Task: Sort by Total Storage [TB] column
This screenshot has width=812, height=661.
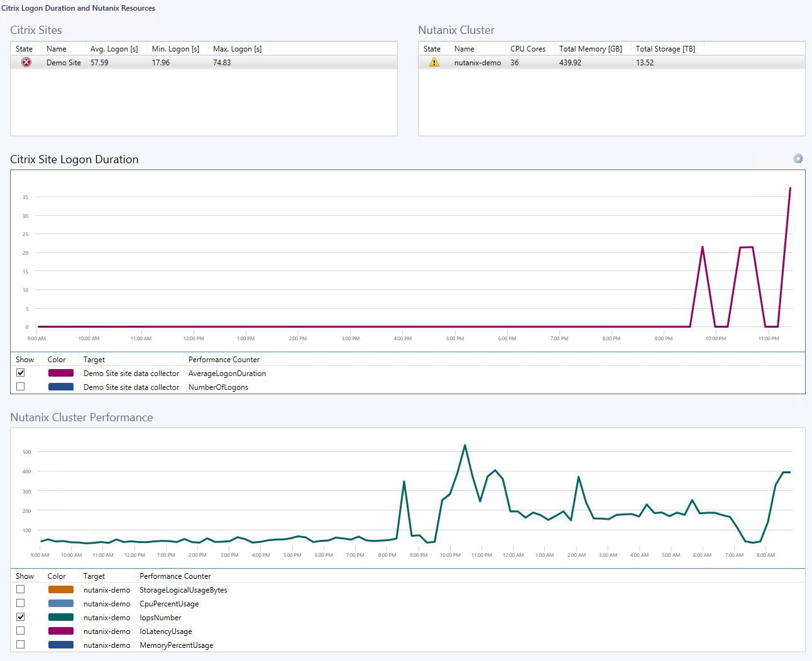Action: pos(667,48)
